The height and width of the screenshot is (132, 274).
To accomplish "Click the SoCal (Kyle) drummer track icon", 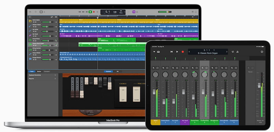I will click(x=30, y=21).
